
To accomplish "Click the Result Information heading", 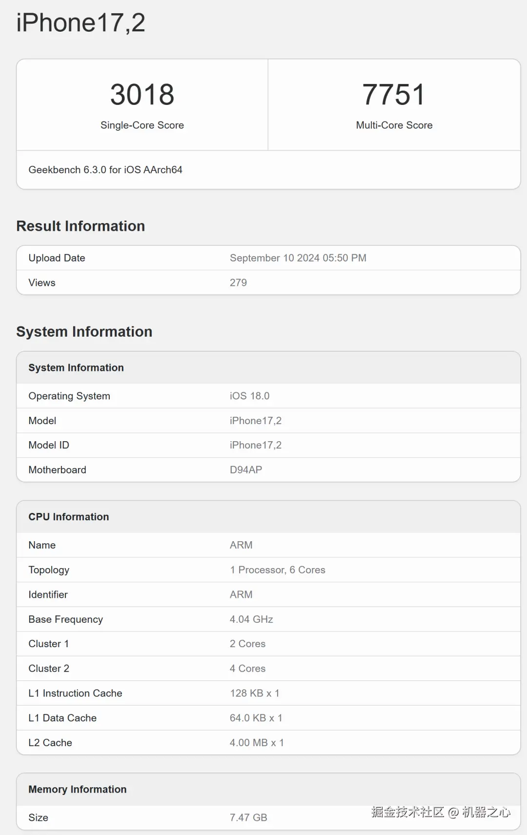I will coord(81,226).
